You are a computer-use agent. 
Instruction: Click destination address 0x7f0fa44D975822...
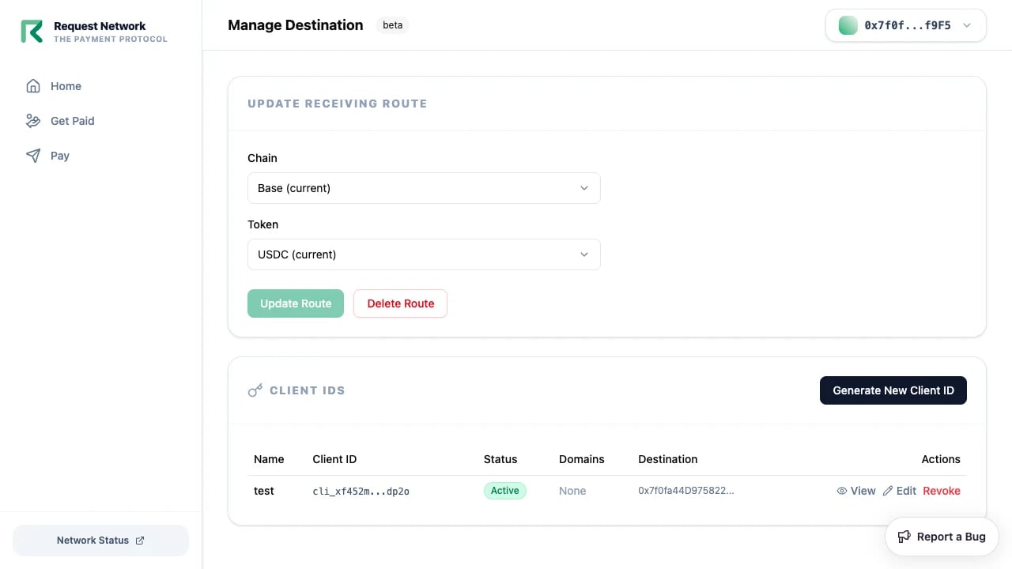pos(686,491)
